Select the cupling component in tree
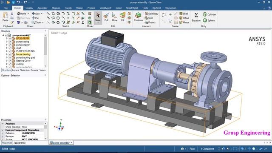Image resolution: width=272 pixels, height=153 pixels. [20, 64]
